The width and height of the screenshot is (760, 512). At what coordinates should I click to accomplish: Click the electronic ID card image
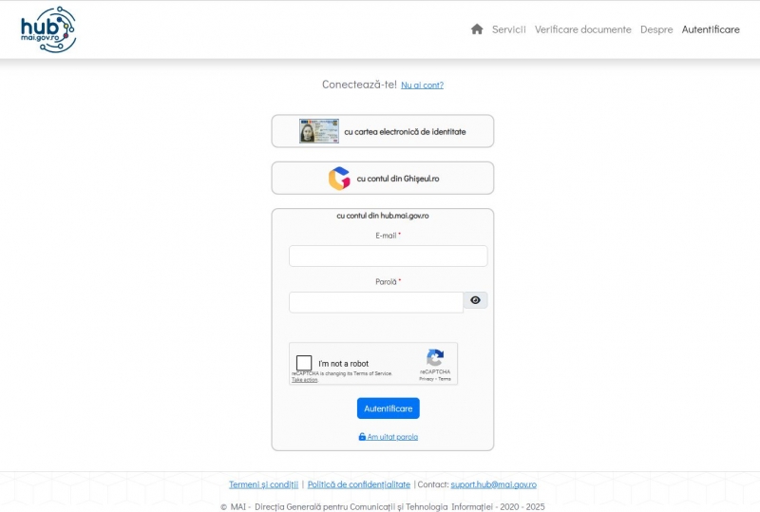tap(319, 131)
